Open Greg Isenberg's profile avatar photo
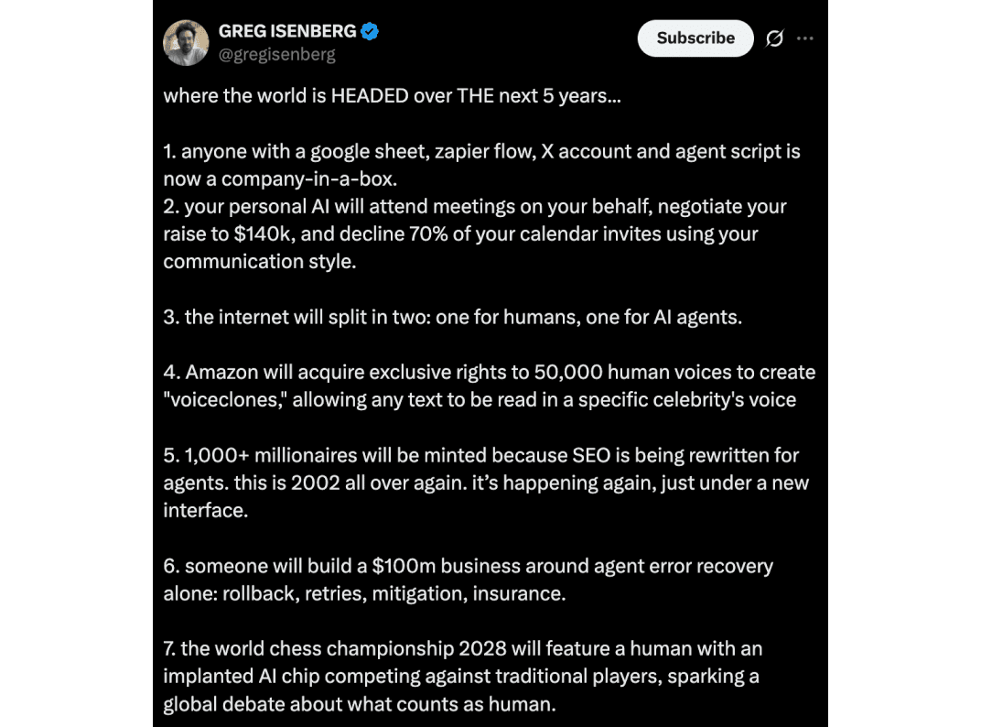The width and height of the screenshot is (981, 727). 186,43
